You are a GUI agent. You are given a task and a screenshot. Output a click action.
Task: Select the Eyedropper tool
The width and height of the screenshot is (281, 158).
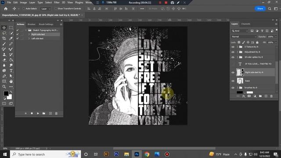click(11, 38)
